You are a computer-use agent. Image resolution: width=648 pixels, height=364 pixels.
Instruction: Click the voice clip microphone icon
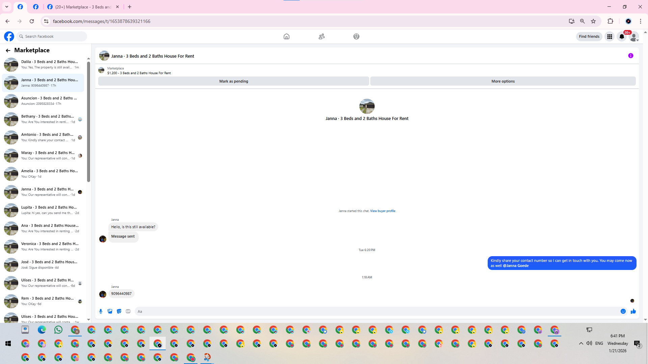(x=101, y=311)
